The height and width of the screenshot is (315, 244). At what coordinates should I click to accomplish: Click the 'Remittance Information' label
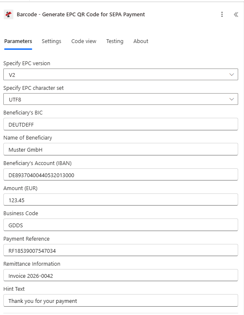(32, 264)
